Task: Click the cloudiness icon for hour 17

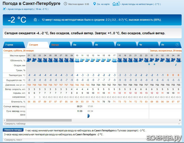Action: (x=114, y=60)
